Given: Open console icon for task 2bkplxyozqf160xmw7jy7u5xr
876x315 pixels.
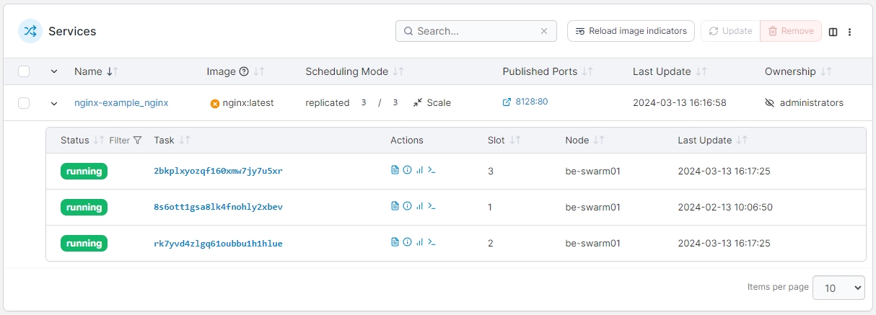Looking at the screenshot, I should point(432,171).
